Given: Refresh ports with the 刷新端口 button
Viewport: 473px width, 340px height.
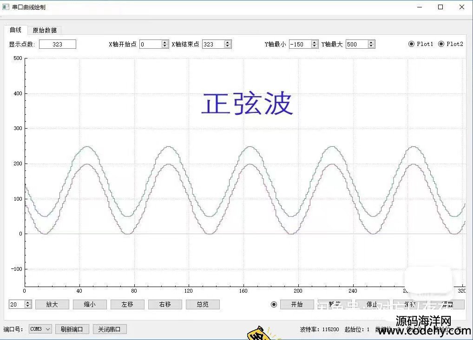Looking at the screenshot, I should 72,329.
